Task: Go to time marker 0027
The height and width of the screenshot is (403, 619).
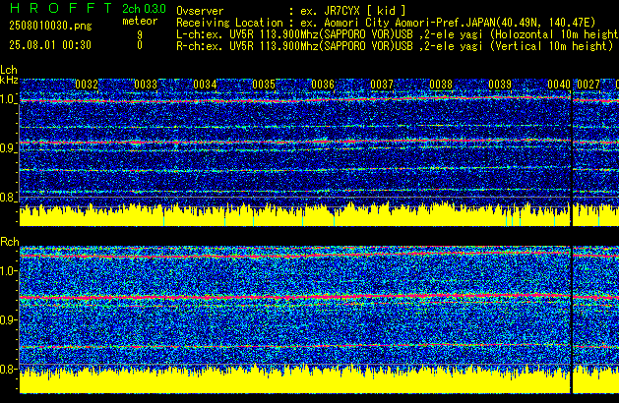Action: [588, 85]
